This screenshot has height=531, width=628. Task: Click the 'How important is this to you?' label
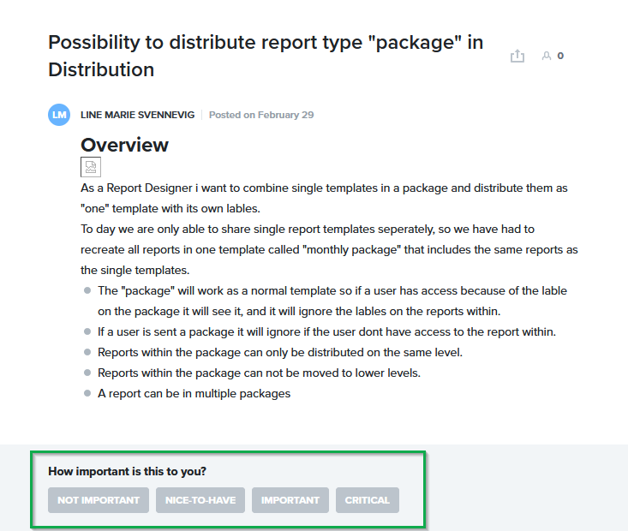[127, 471]
